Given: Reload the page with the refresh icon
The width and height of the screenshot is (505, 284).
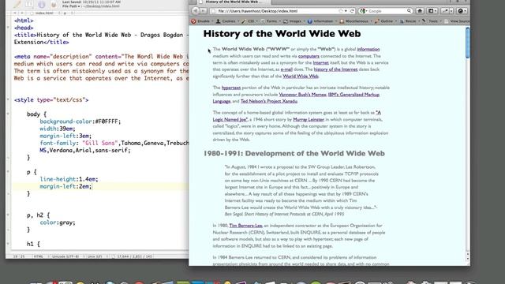Looking at the screenshot, I should [352, 11].
